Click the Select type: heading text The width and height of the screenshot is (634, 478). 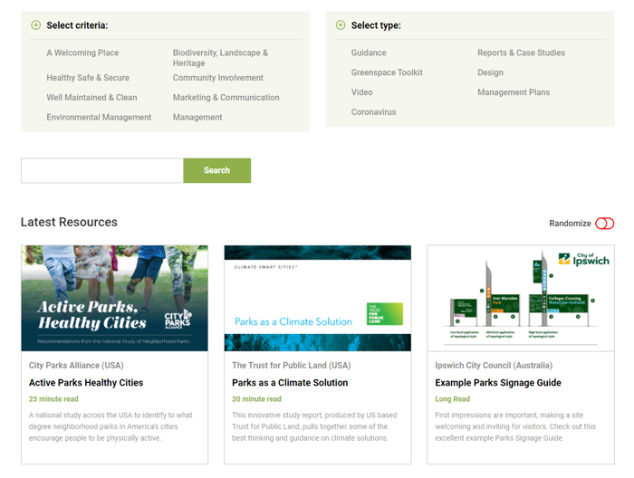(x=376, y=25)
